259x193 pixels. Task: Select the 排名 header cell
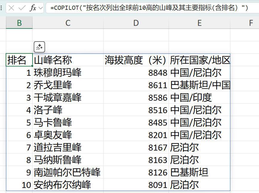click(19, 60)
